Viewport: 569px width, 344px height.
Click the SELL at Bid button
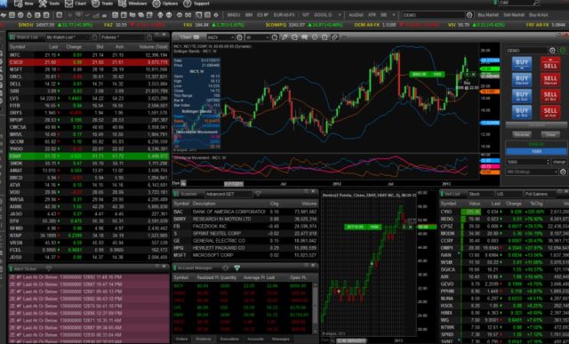click(x=550, y=96)
